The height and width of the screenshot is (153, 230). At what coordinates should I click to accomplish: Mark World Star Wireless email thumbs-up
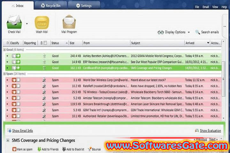click(18, 80)
